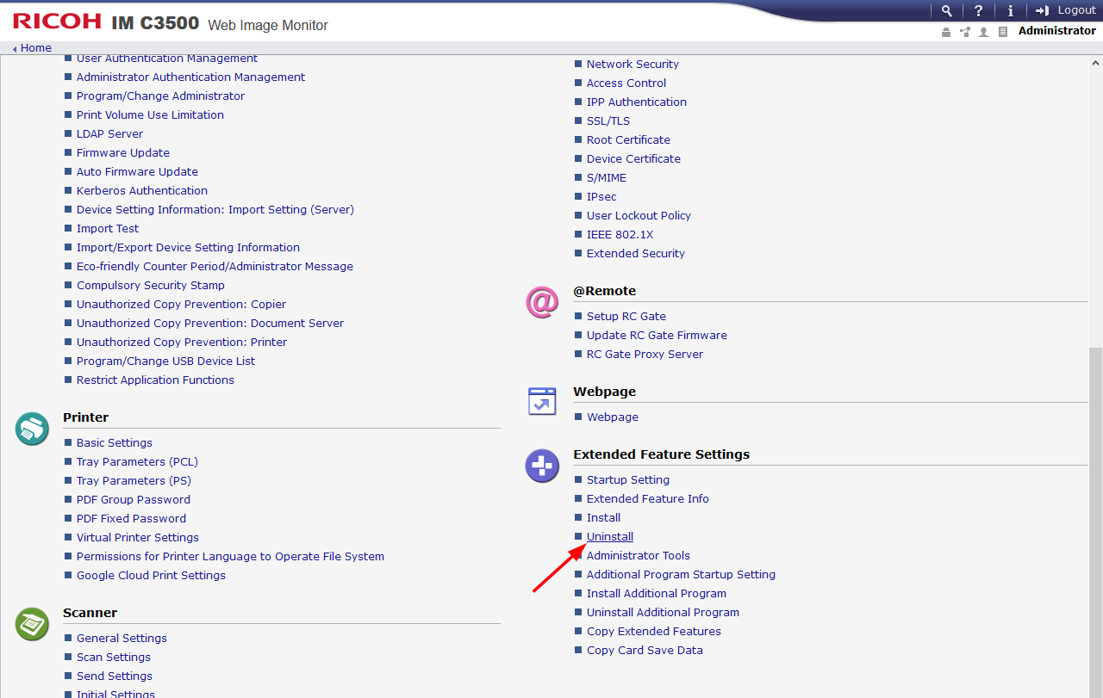Open Virtual Printer Settings link

point(138,538)
